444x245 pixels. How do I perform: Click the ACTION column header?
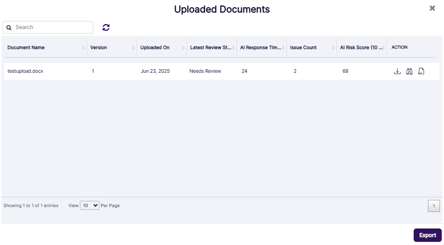399,47
